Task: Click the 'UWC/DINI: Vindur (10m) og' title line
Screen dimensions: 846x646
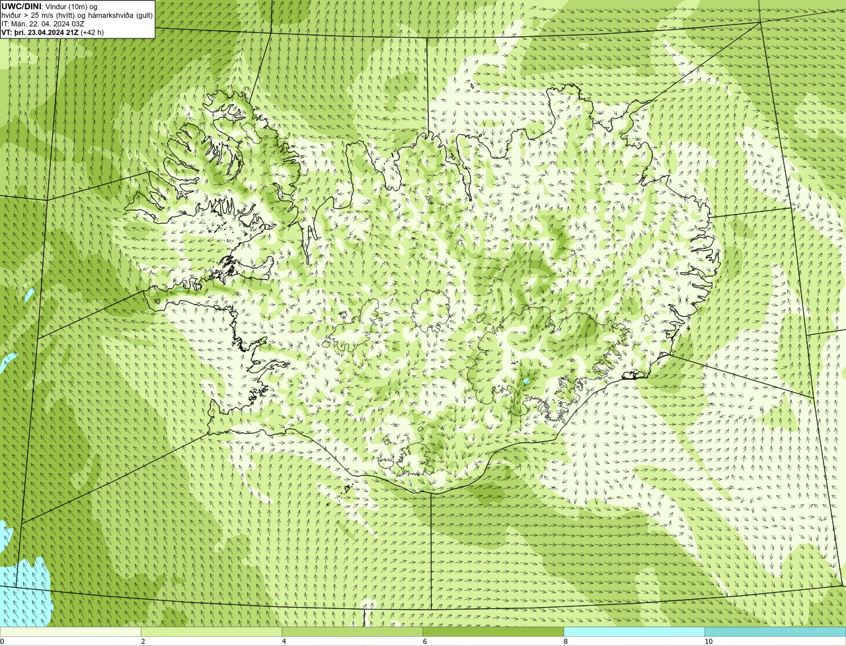Action: [50, 7]
